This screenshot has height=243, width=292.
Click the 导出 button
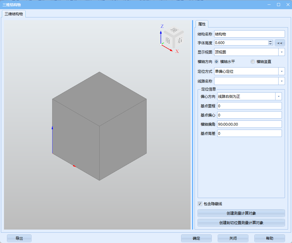(19, 238)
